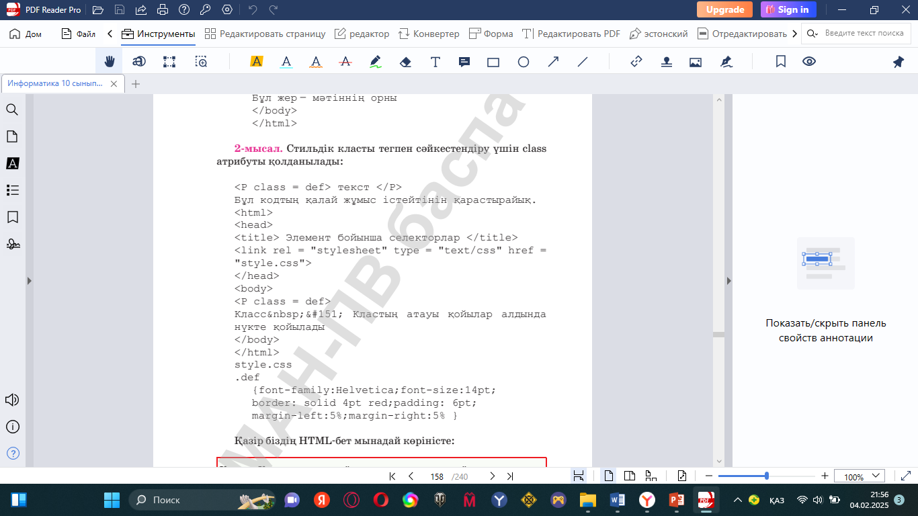
Task: Select the Hand pan tool
Action: pos(109,62)
